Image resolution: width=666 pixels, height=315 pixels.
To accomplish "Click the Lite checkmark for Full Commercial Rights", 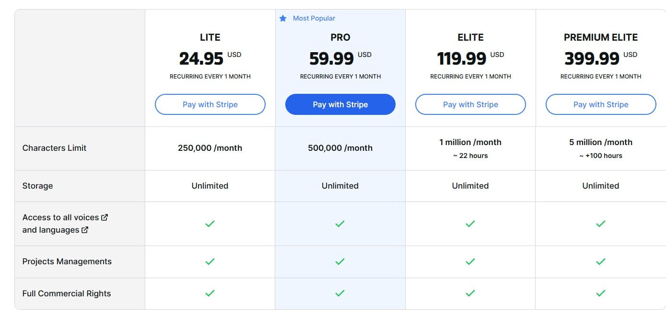I will [x=210, y=293].
